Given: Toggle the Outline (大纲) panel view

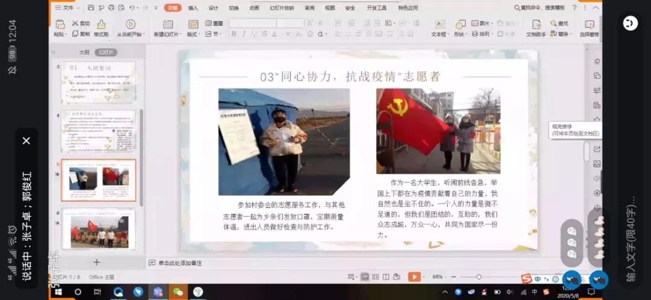Looking at the screenshot, I should pyautogui.click(x=84, y=52).
